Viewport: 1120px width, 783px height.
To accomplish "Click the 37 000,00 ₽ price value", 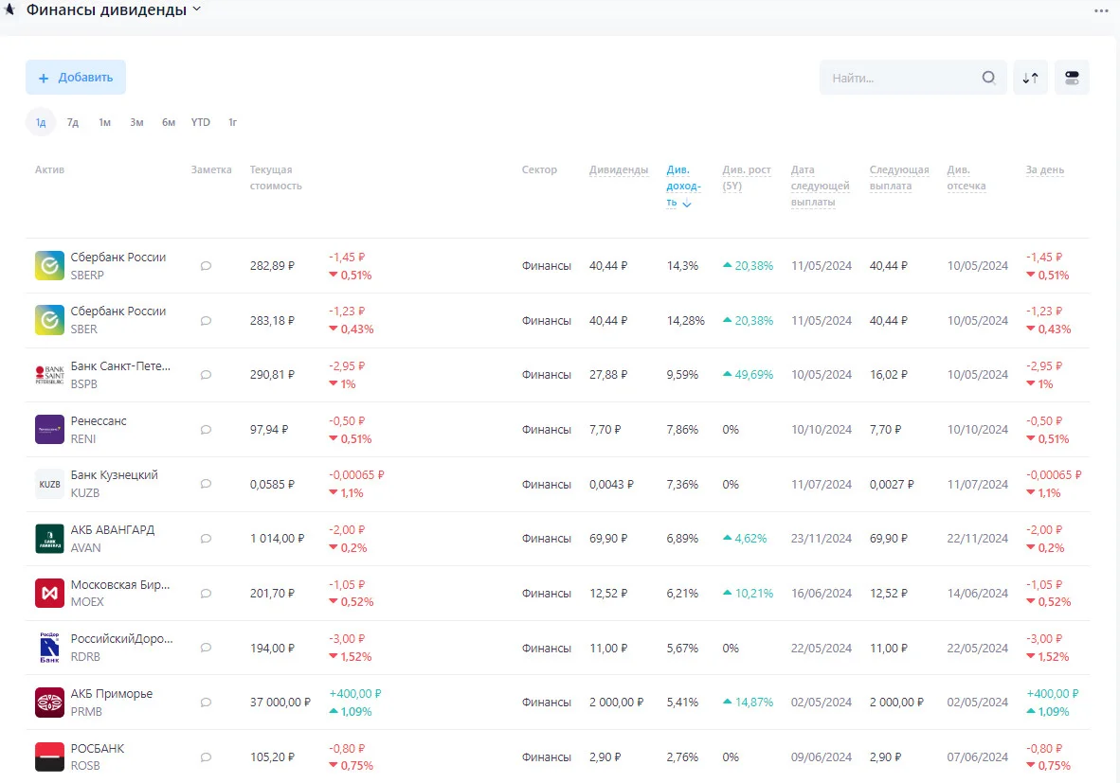I will 280,703.
